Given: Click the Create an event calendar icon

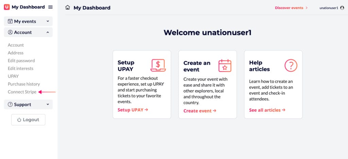Looking at the screenshot, I should point(225,66).
